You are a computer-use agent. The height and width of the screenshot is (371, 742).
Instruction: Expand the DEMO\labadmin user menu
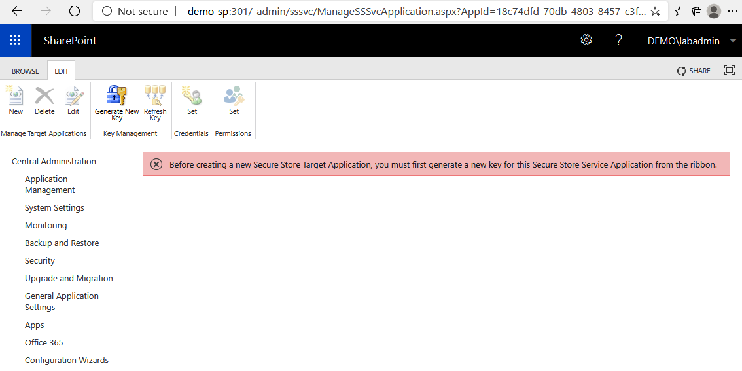692,41
